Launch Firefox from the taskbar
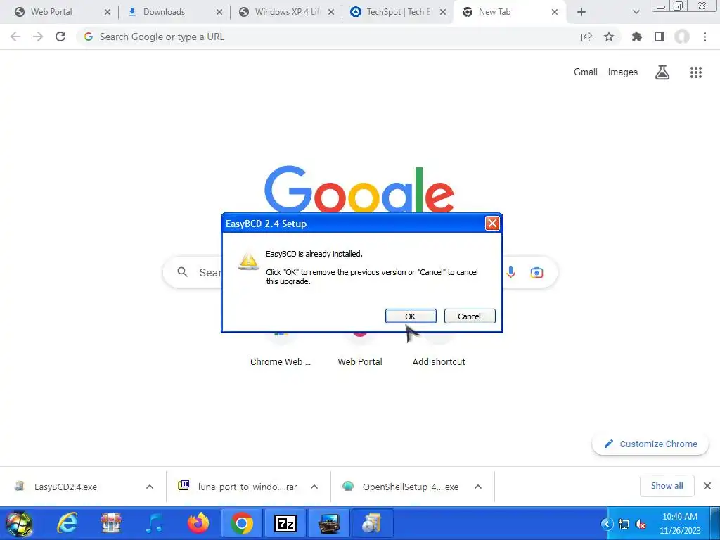Image resolution: width=720 pixels, height=540 pixels. point(198,523)
